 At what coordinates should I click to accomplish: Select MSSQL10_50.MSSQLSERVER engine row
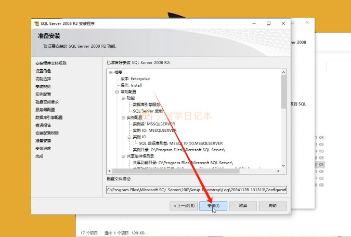click(x=181, y=143)
